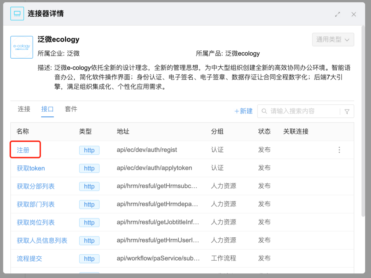Screen dimensions: 371x278
Task: Click the 分组 column header
Action: tap(217, 131)
